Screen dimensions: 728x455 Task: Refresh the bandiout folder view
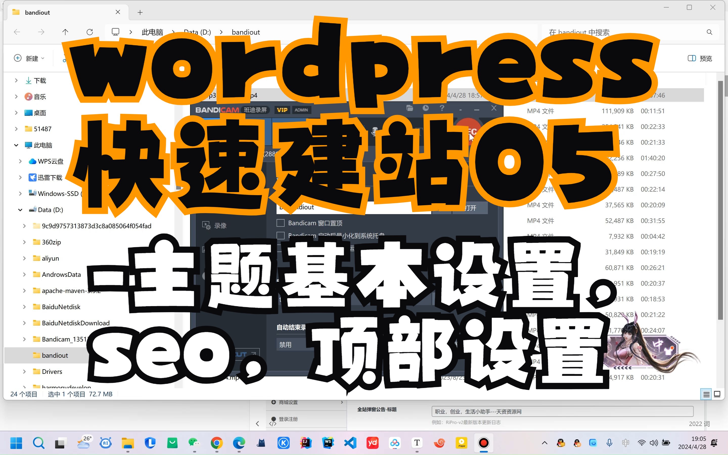(90, 32)
